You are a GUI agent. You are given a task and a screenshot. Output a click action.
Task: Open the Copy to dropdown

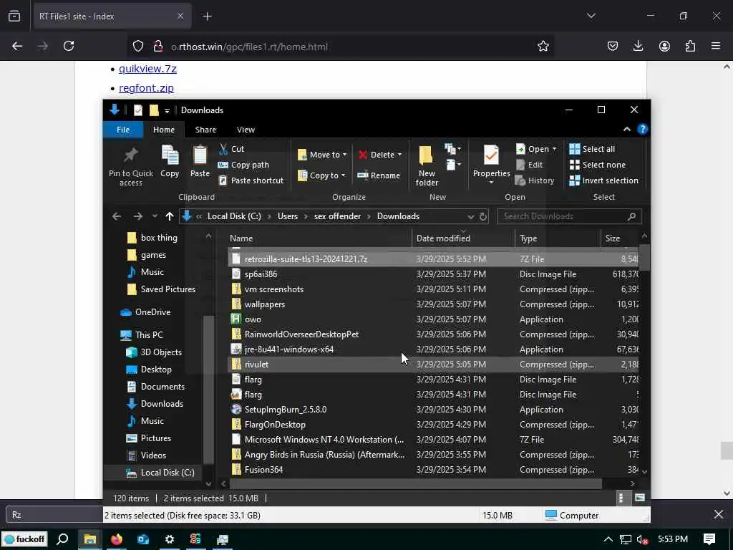point(321,175)
